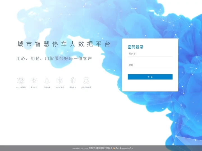The image size is (202, 151).
Task: Click the Copyright © 2021-2028 text
Action: pyautogui.click(x=80, y=148)
